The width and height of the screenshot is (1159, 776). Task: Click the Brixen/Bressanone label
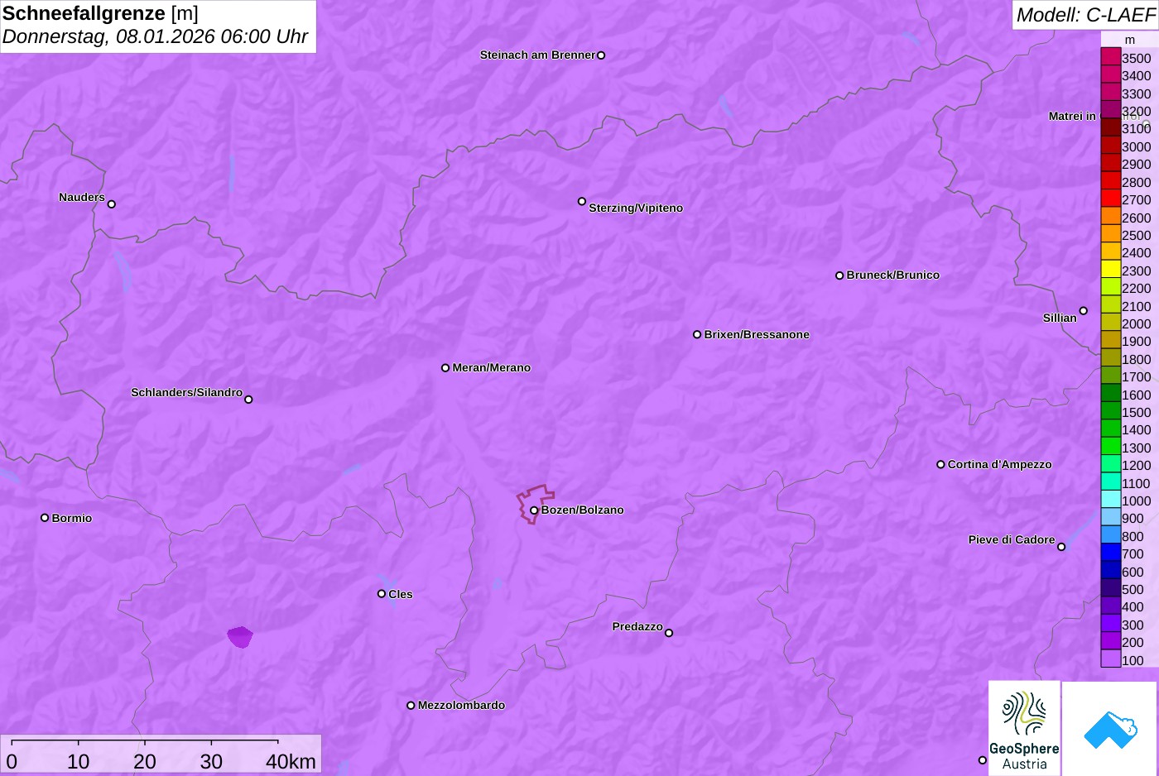point(757,335)
